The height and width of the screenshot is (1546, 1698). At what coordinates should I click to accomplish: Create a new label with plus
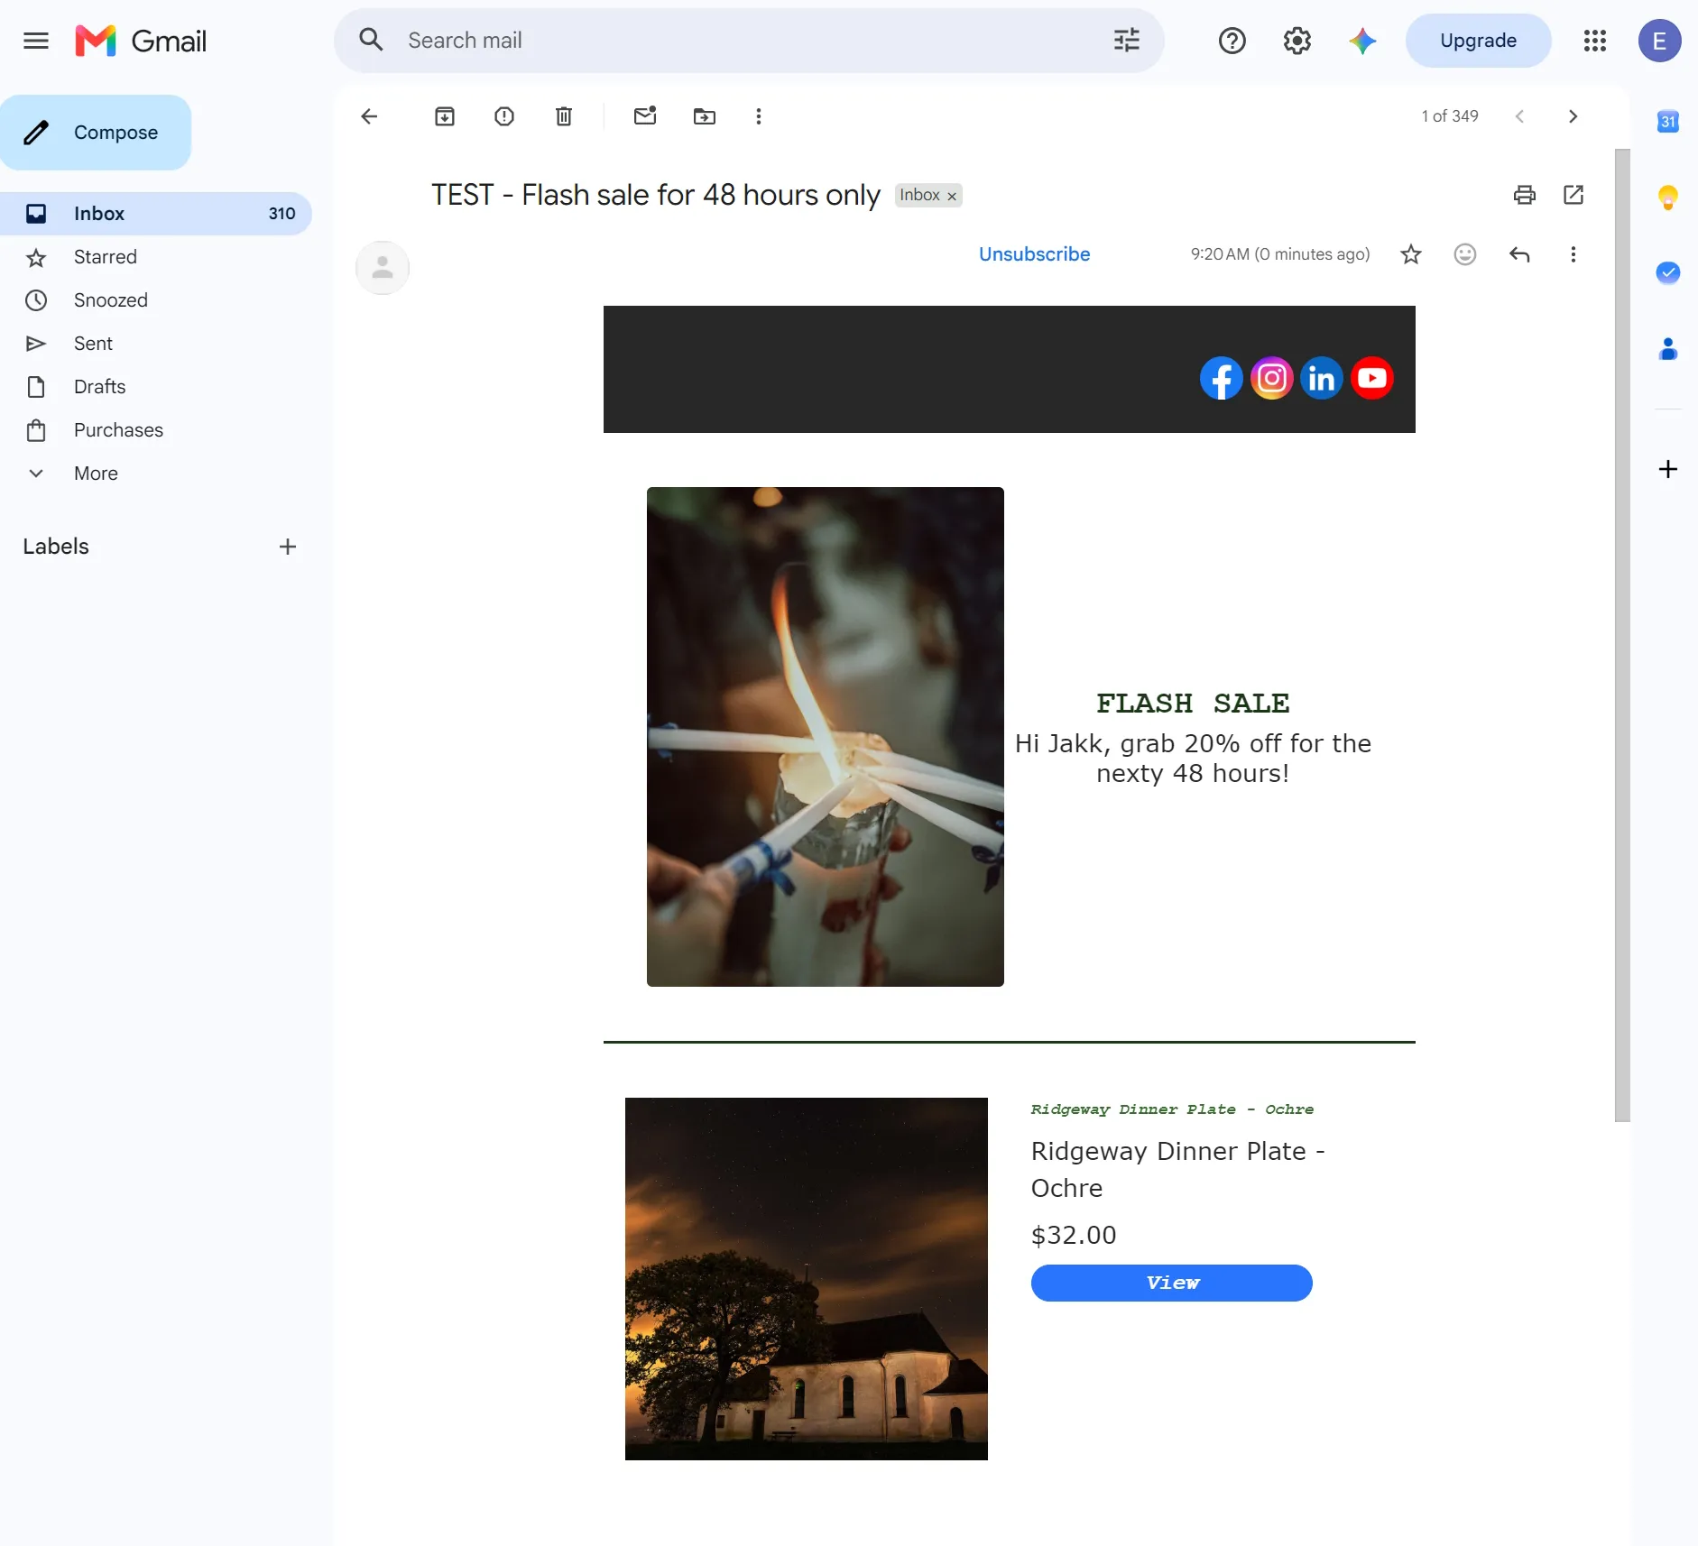pos(288,547)
